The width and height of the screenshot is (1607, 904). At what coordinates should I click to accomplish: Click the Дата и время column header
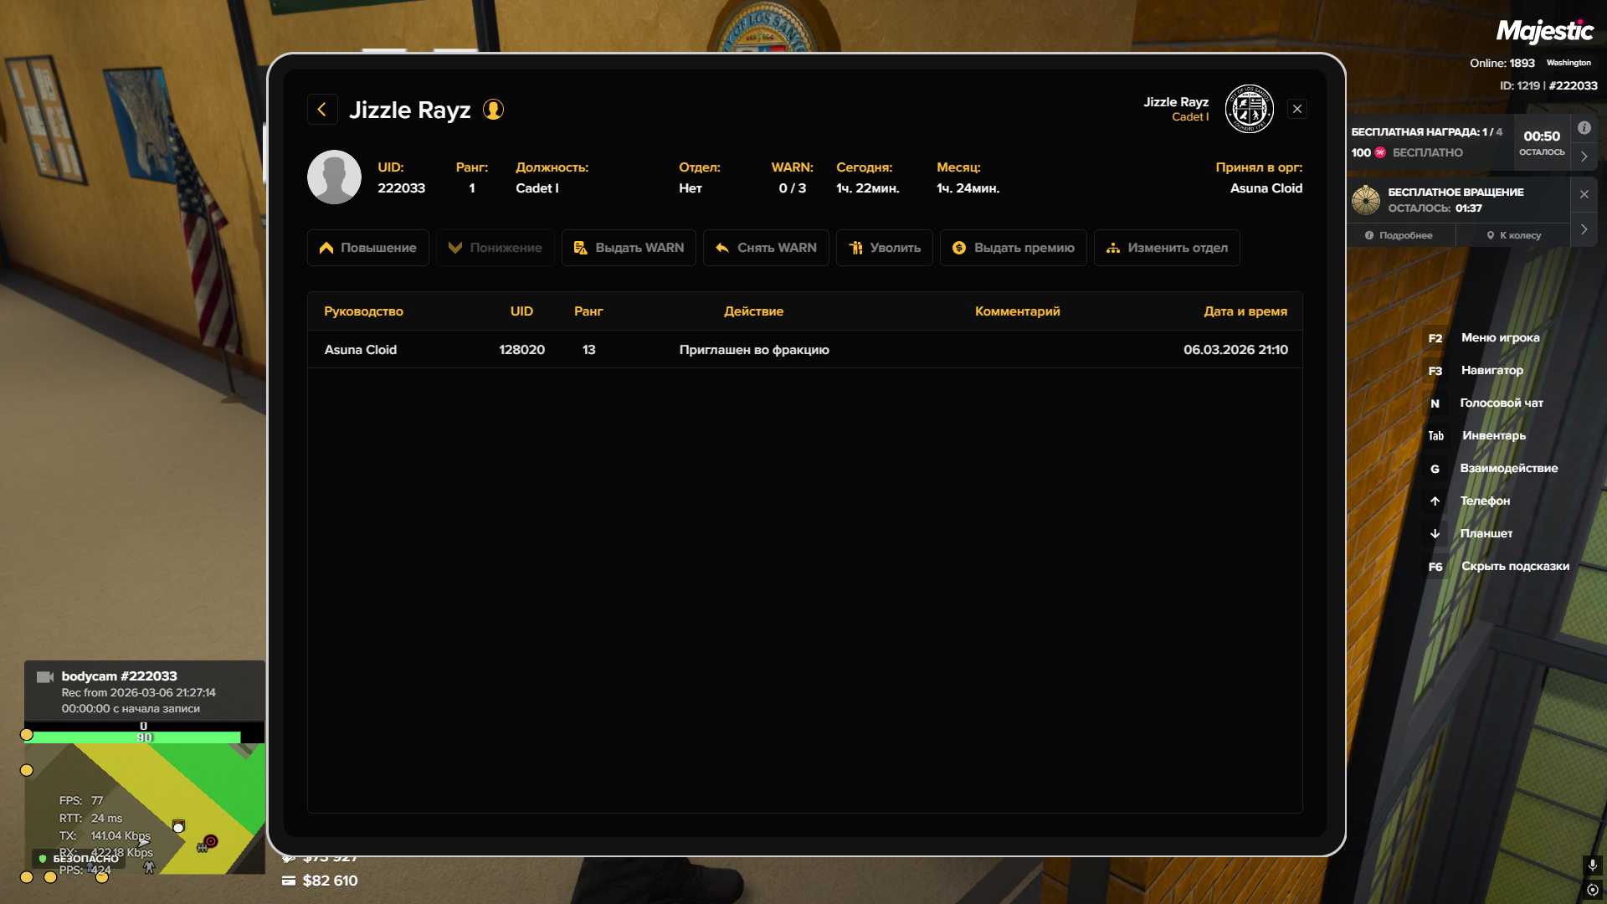point(1245,311)
